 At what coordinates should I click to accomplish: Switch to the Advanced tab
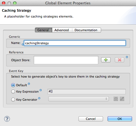click(62, 30)
